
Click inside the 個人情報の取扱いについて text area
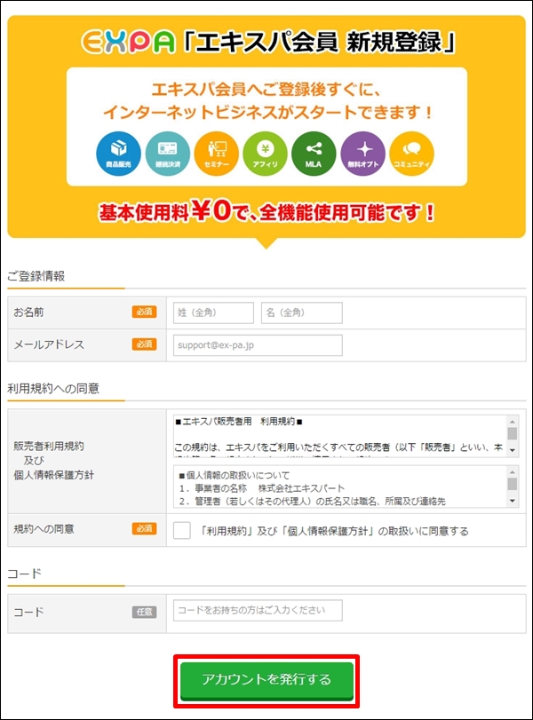tap(340, 487)
